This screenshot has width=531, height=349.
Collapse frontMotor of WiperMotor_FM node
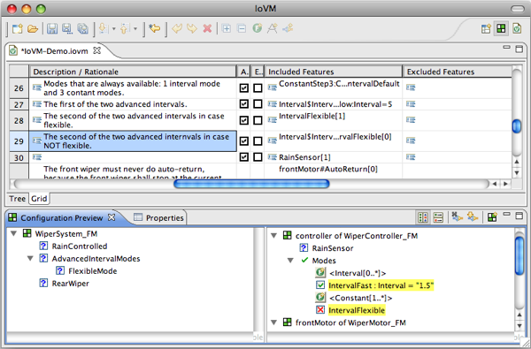(274, 322)
